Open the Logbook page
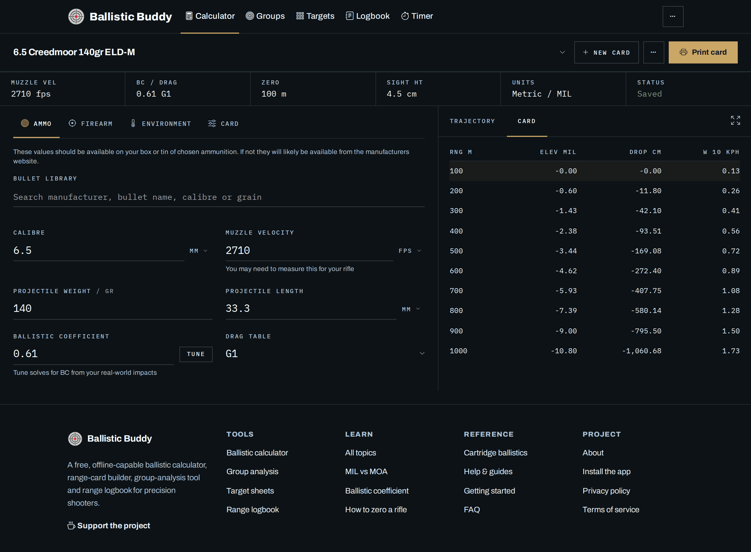The width and height of the screenshot is (751, 552). tap(368, 16)
